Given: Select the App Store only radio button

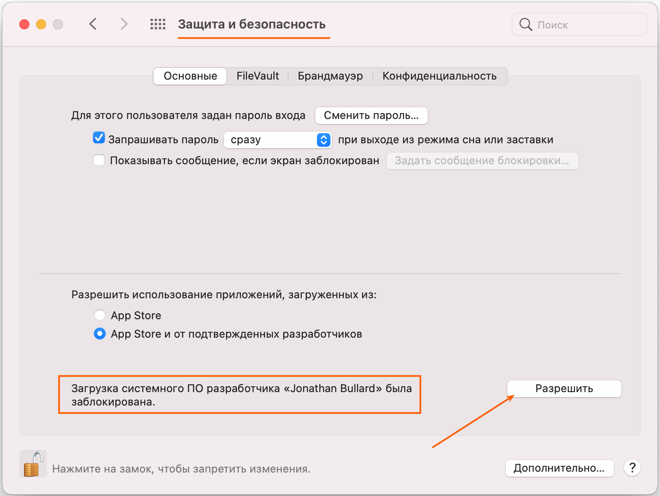Looking at the screenshot, I should coord(100,315).
